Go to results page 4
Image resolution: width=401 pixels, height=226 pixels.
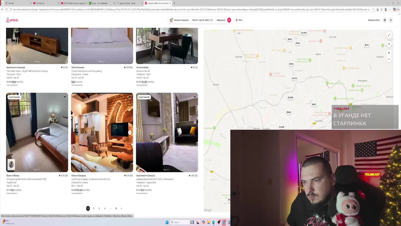pos(105,208)
